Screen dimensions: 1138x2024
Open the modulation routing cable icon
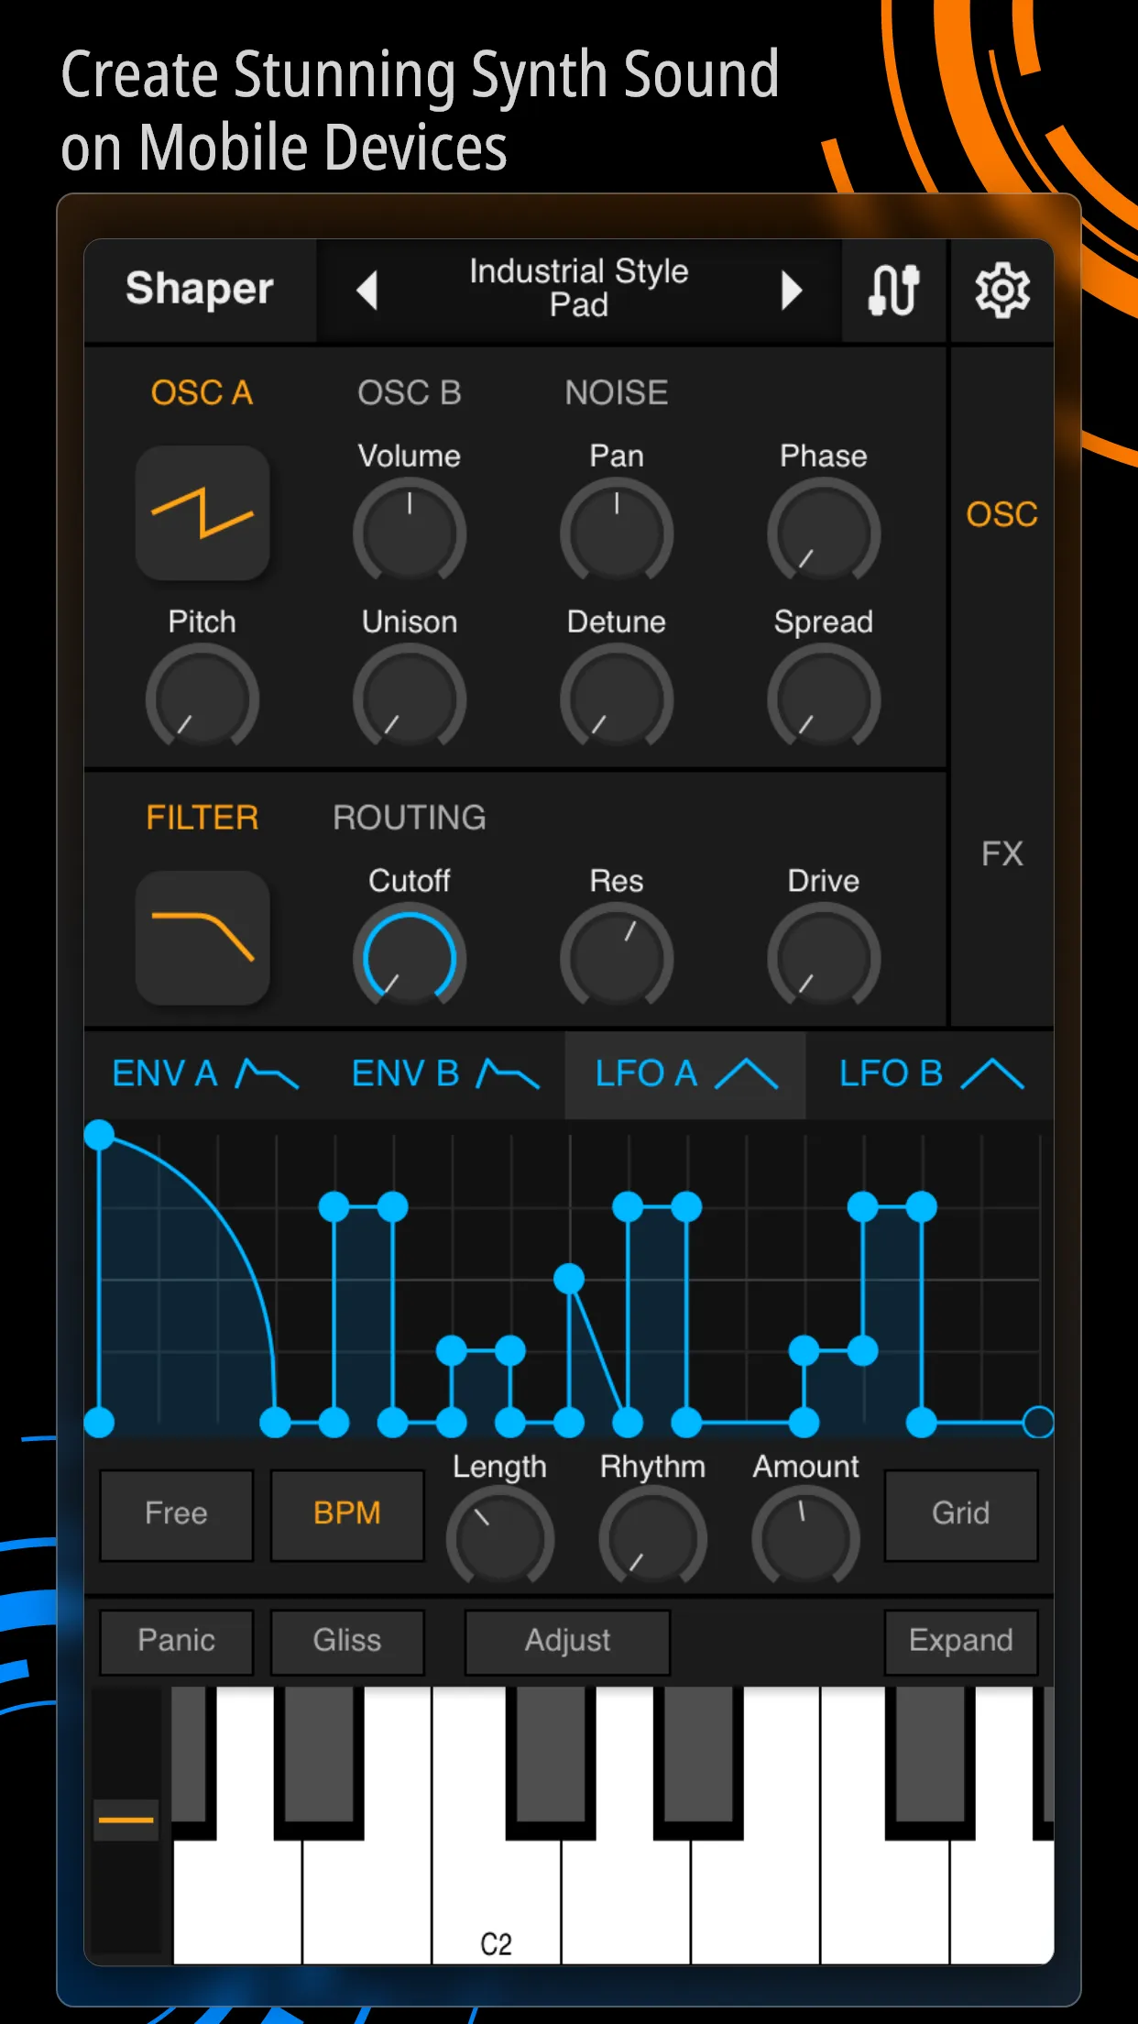click(893, 291)
